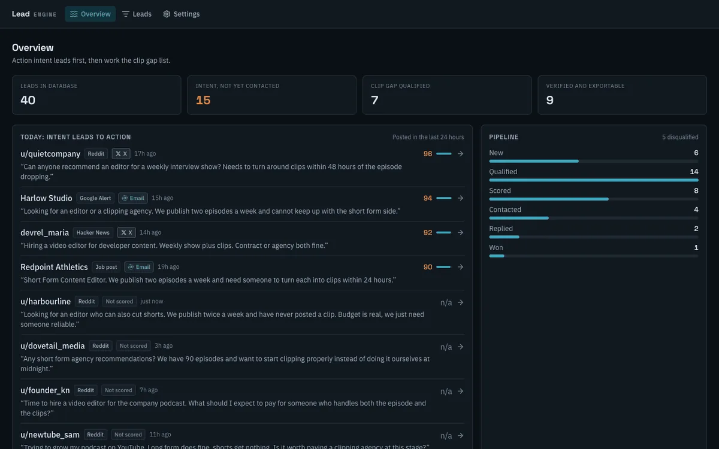Viewport: 719px width, 449px height.
Task: Click the '5 disqualified' text
Action: (680, 137)
